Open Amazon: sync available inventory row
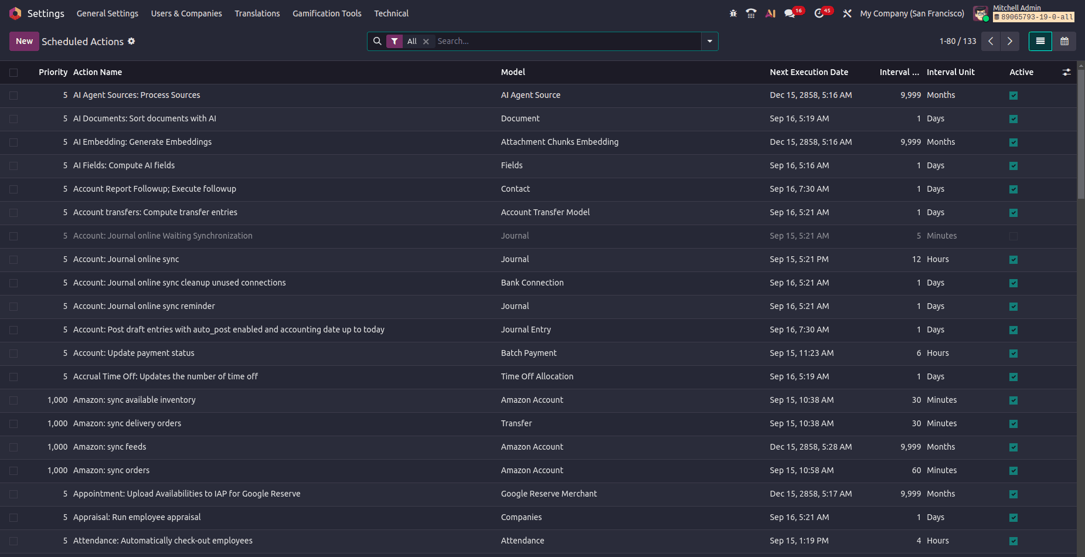The image size is (1085, 557). pyautogui.click(x=134, y=400)
